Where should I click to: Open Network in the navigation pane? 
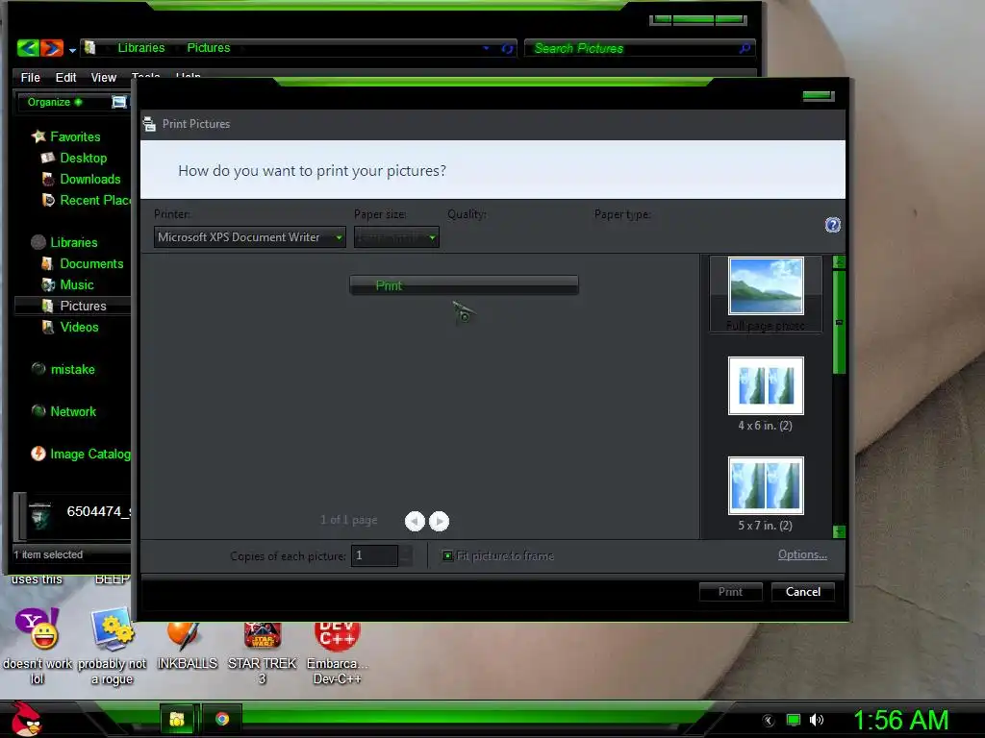coord(73,411)
